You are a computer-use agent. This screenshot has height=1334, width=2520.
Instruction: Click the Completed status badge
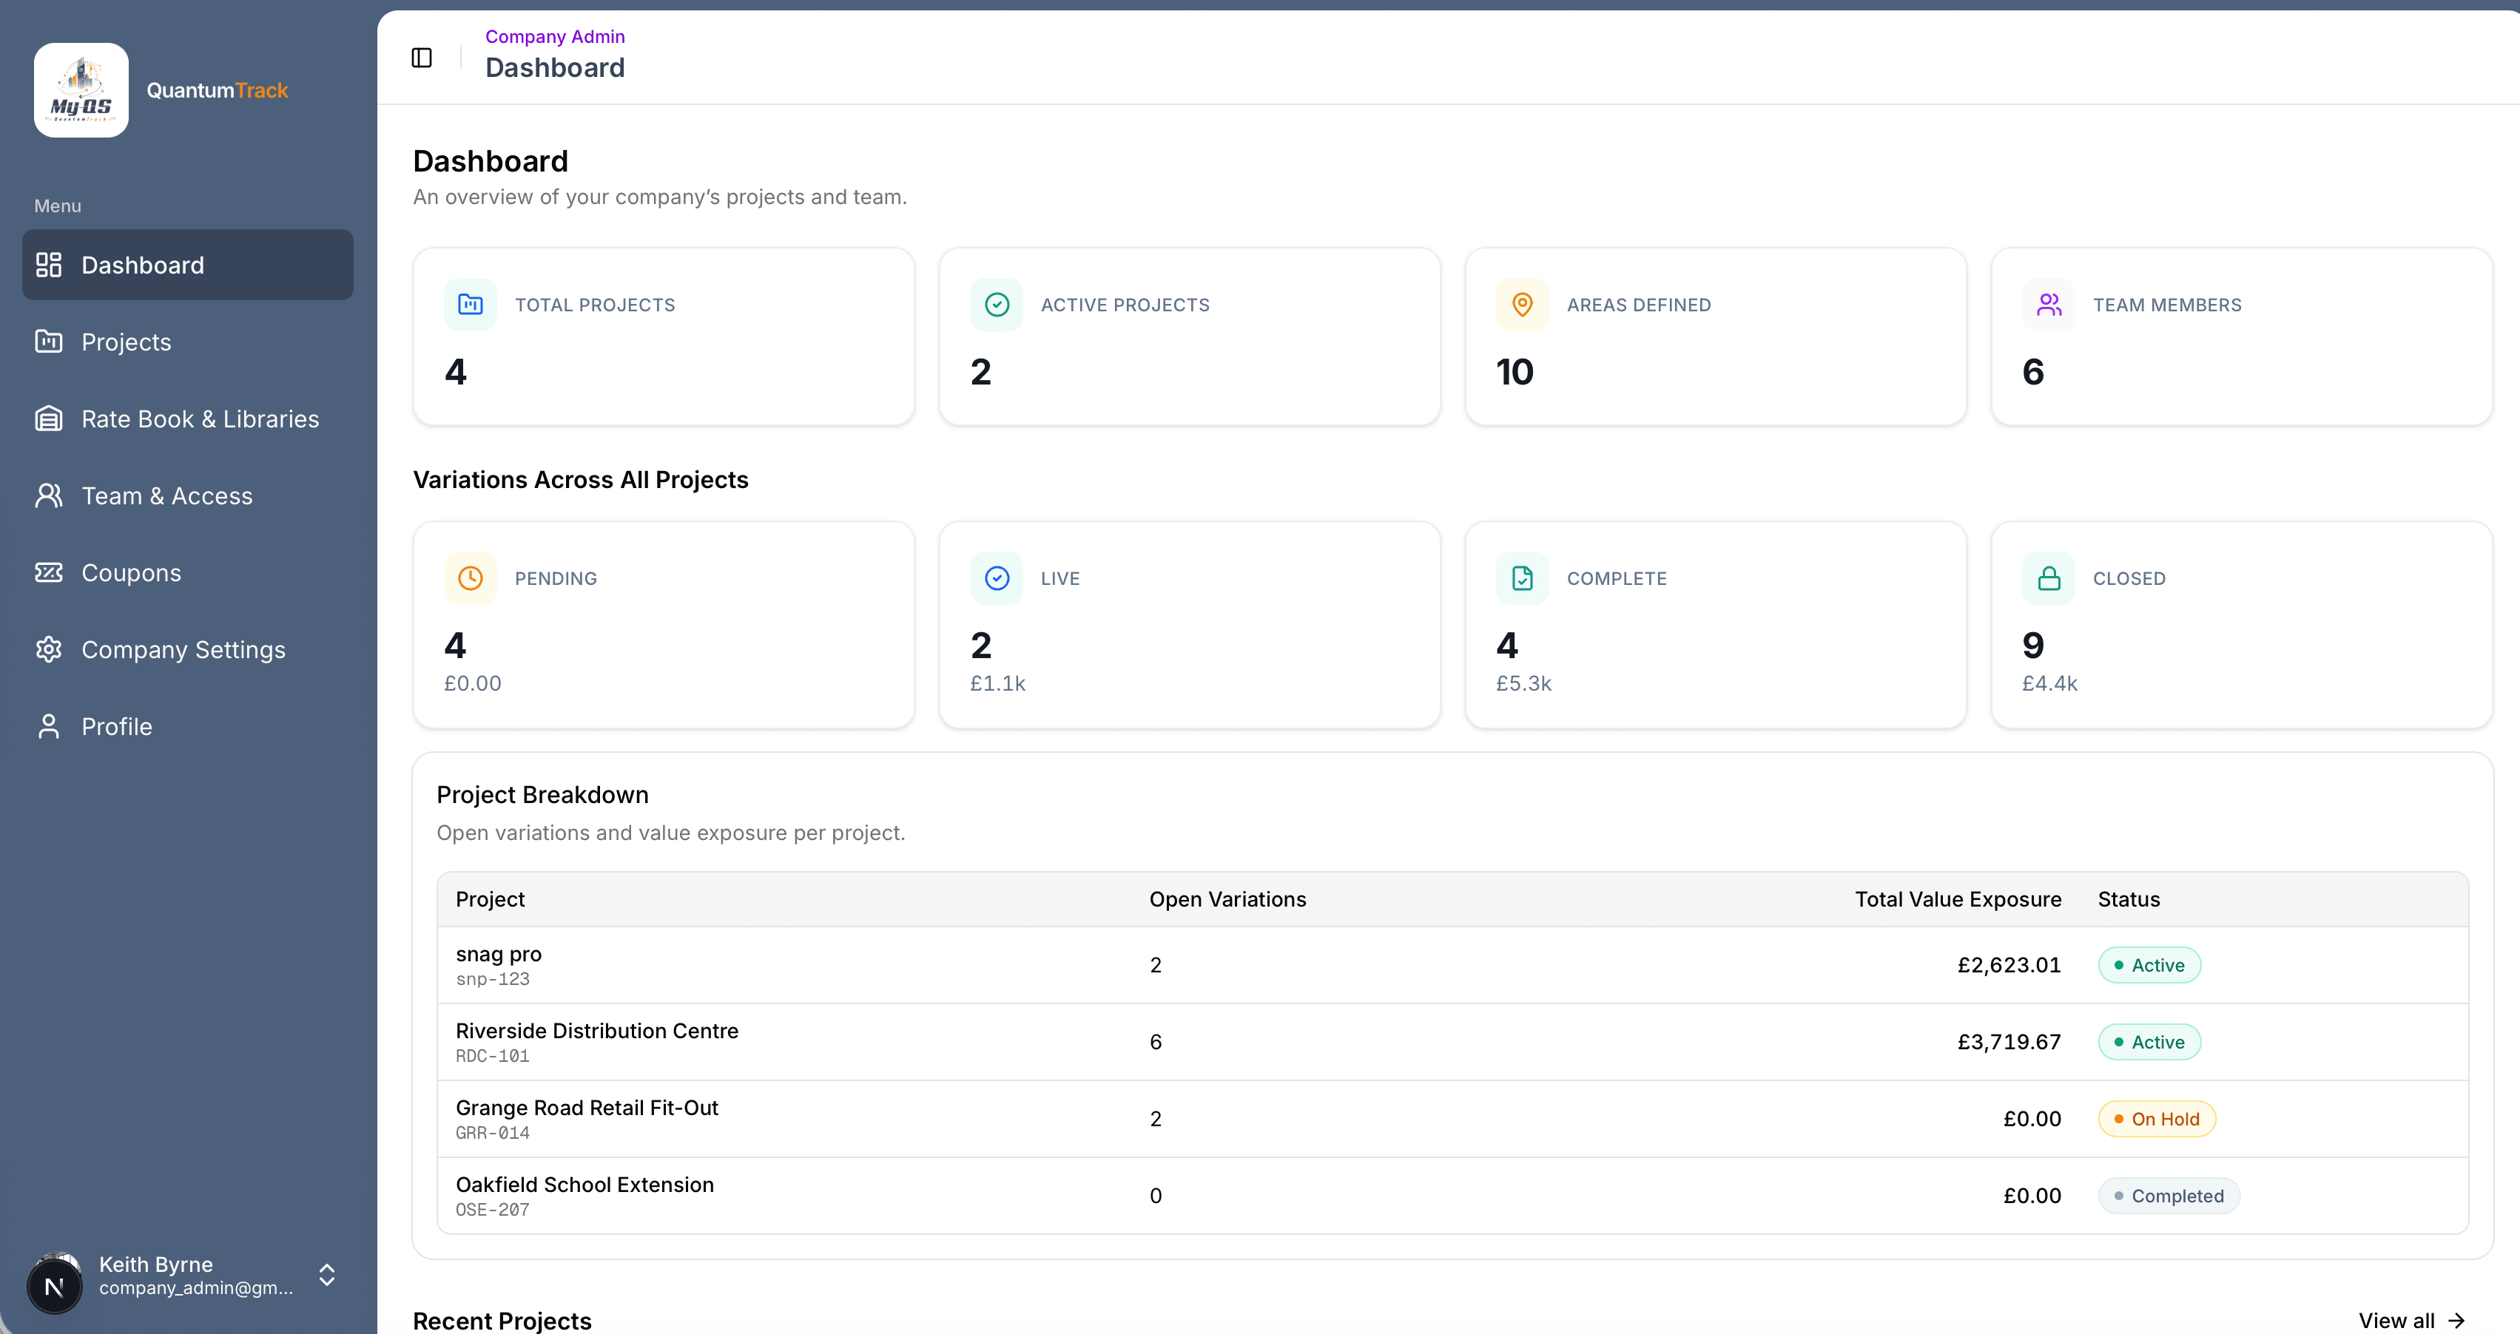pyautogui.click(x=2169, y=1196)
